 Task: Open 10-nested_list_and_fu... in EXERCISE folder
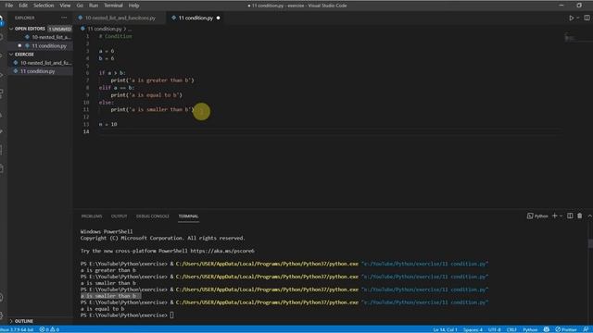41,63
